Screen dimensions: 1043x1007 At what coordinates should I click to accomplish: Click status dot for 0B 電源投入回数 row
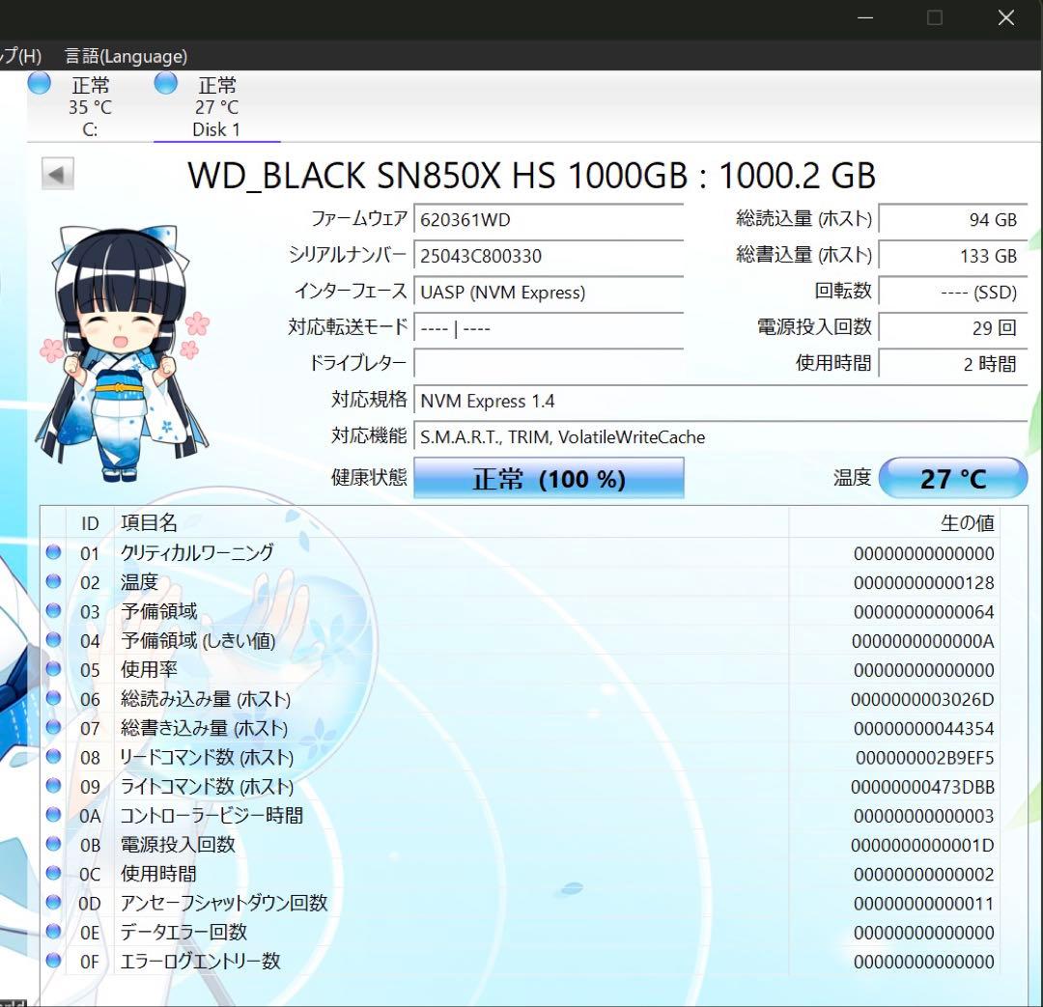[x=54, y=844]
